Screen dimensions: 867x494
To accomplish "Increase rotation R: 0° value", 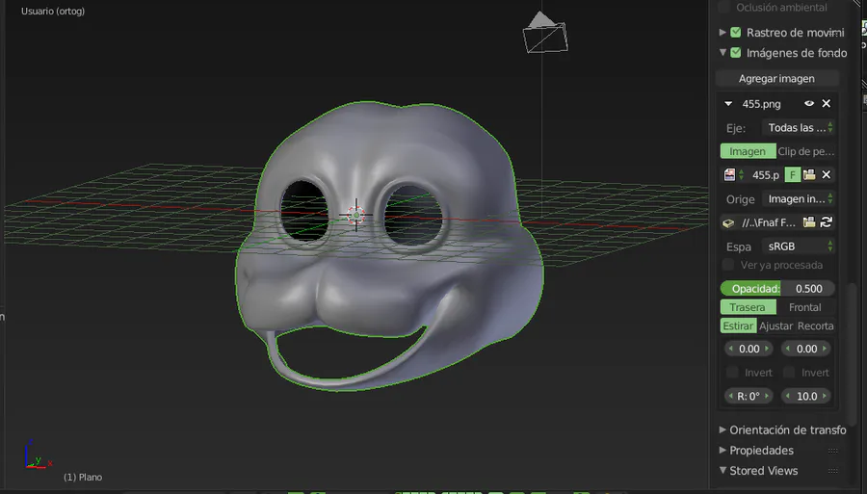I will pyautogui.click(x=767, y=396).
